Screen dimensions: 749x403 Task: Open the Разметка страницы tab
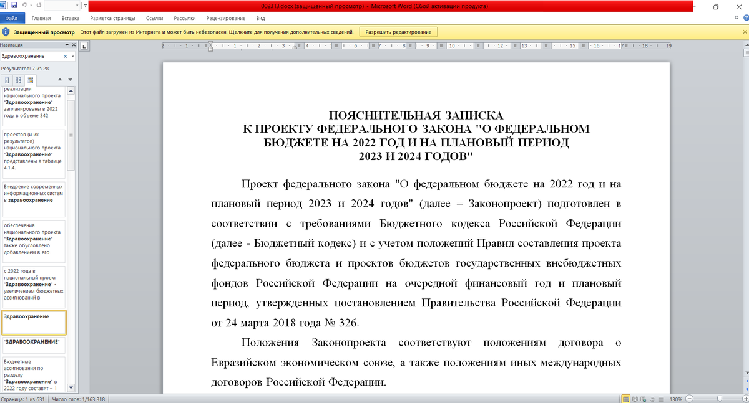(113, 19)
